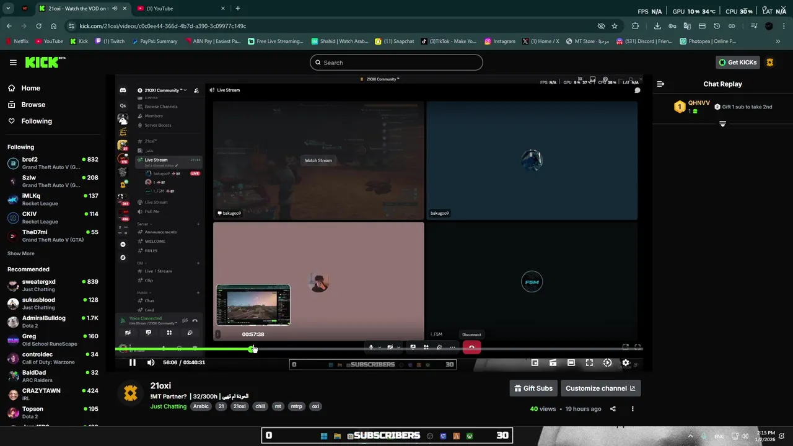Open password manager key icon
Image resolution: width=793 pixels, height=446 pixels.
click(672, 26)
